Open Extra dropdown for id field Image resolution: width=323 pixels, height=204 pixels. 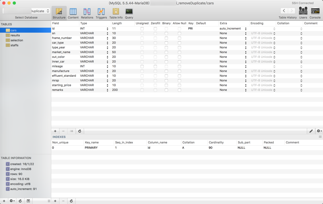(x=245, y=29)
